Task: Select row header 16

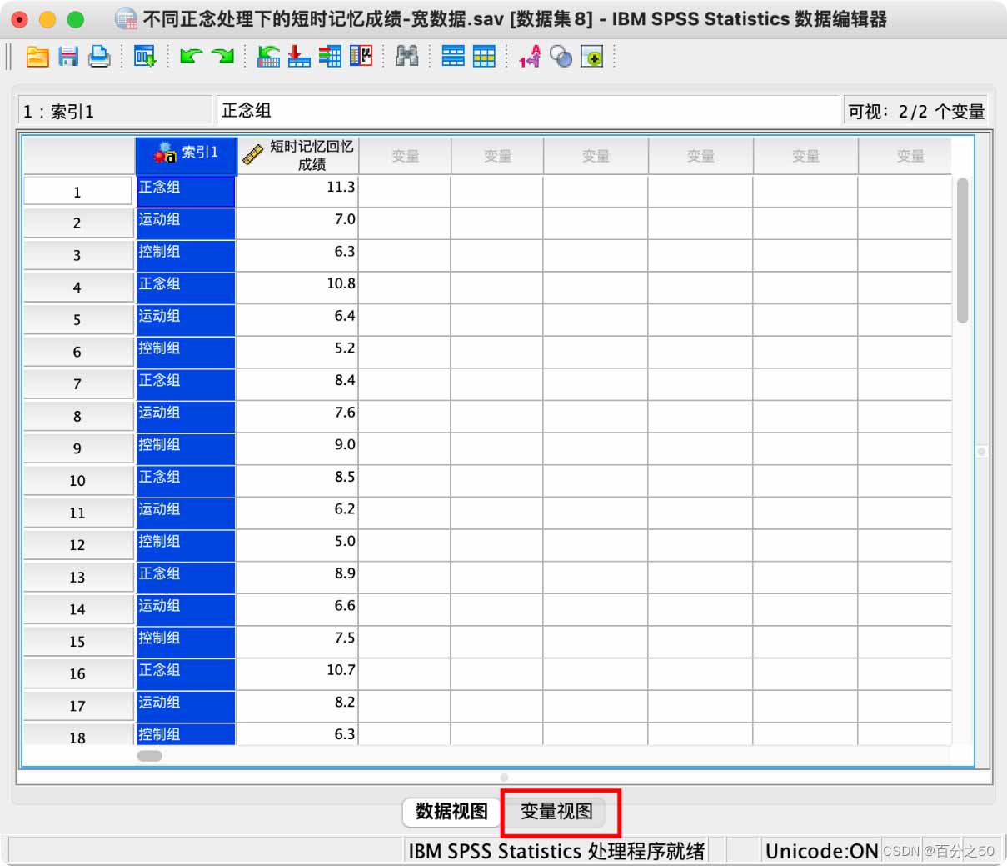Action: [x=77, y=673]
